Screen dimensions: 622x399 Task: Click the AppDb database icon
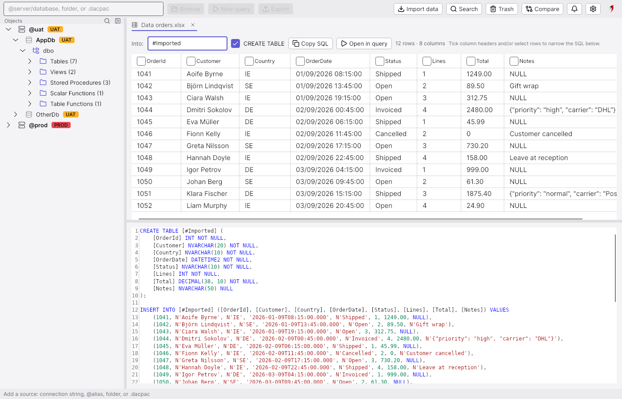(29, 40)
